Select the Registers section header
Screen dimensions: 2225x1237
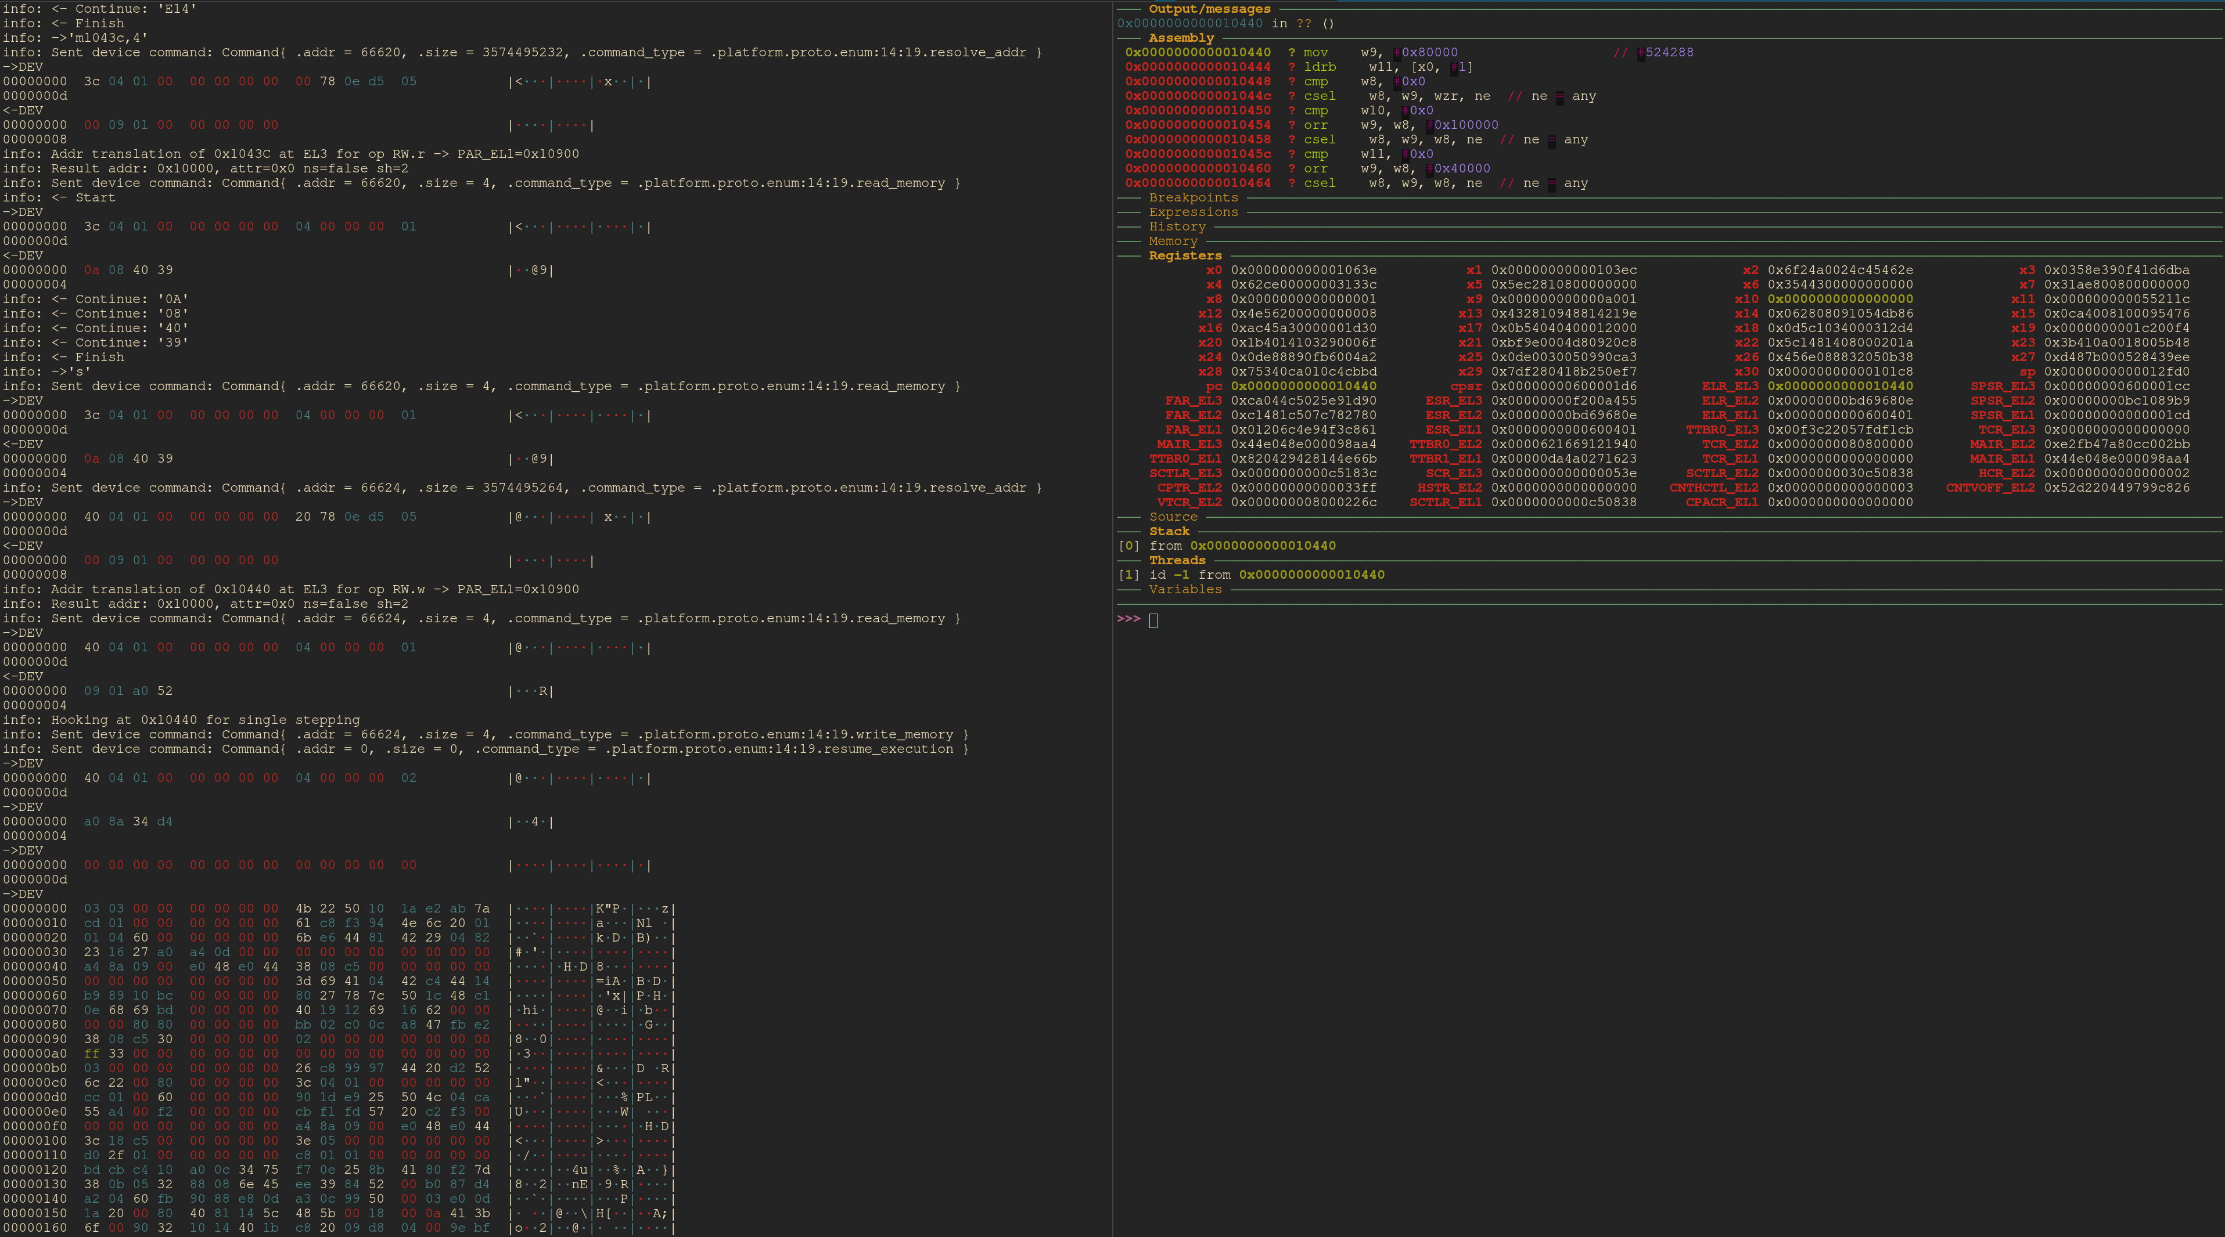pyautogui.click(x=1185, y=255)
